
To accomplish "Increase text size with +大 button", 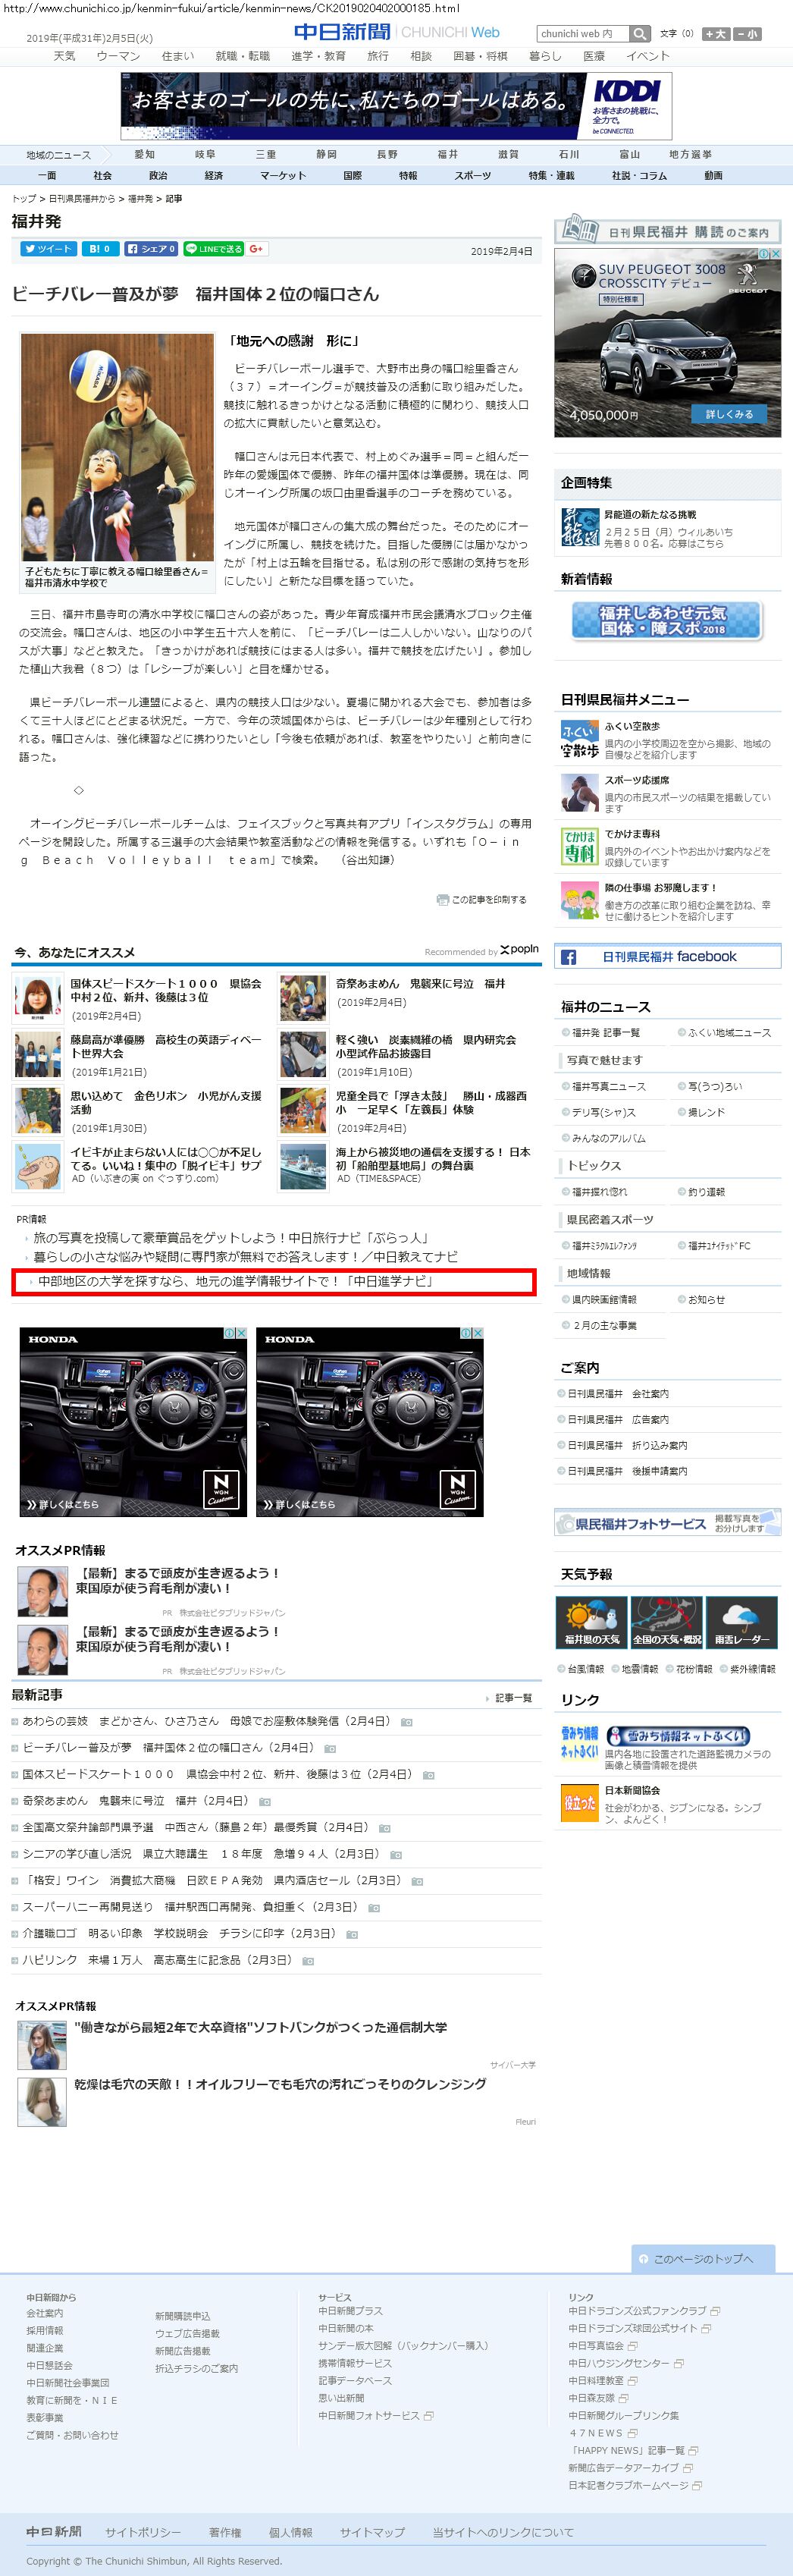I will (x=716, y=34).
